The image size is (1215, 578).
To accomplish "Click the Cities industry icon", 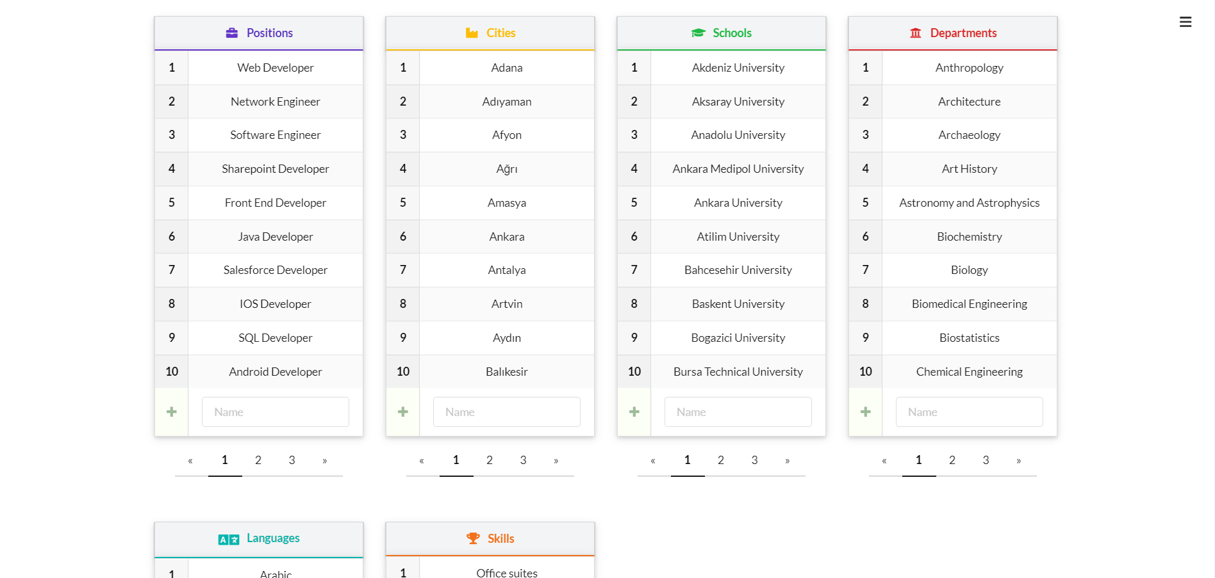I will point(472,33).
